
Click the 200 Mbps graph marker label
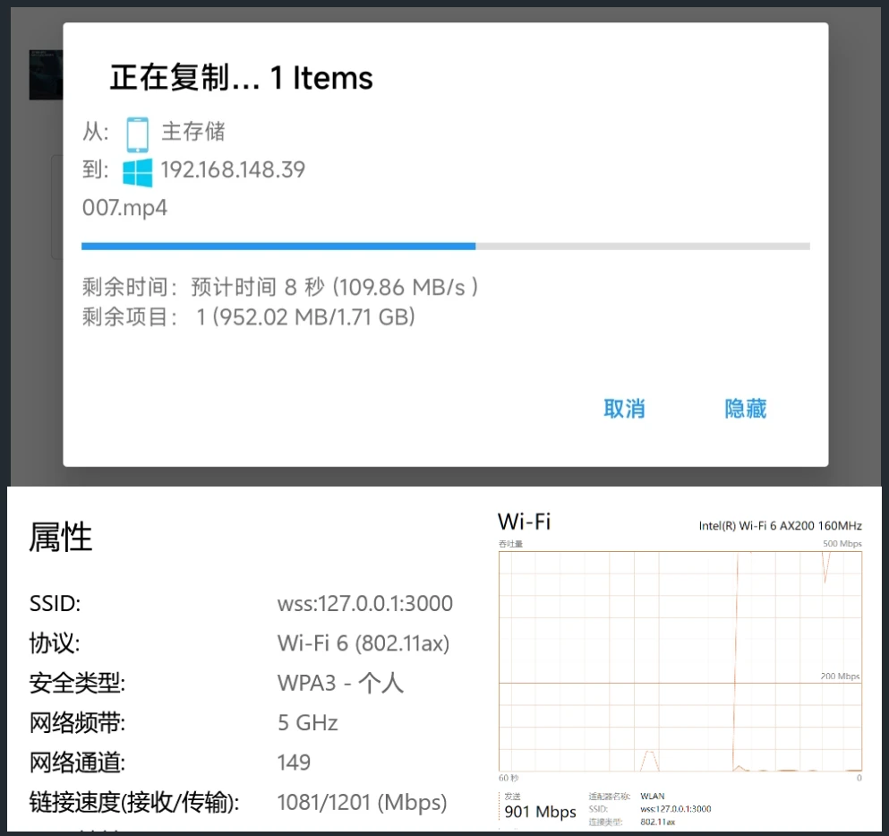tap(841, 676)
